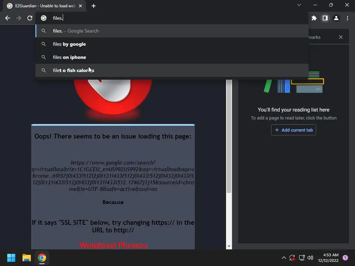The height and width of the screenshot is (266, 355).
Task: Open the clock showing 4:53 AM
Action: pyautogui.click(x=328, y=258)
